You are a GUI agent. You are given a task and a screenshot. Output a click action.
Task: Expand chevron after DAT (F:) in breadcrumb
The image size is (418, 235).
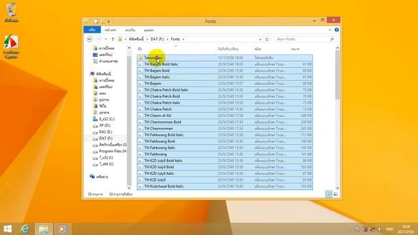(167, 39)
